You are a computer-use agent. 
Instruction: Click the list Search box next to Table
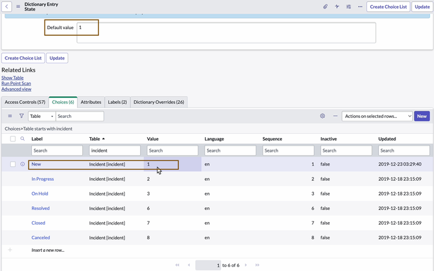80,116
